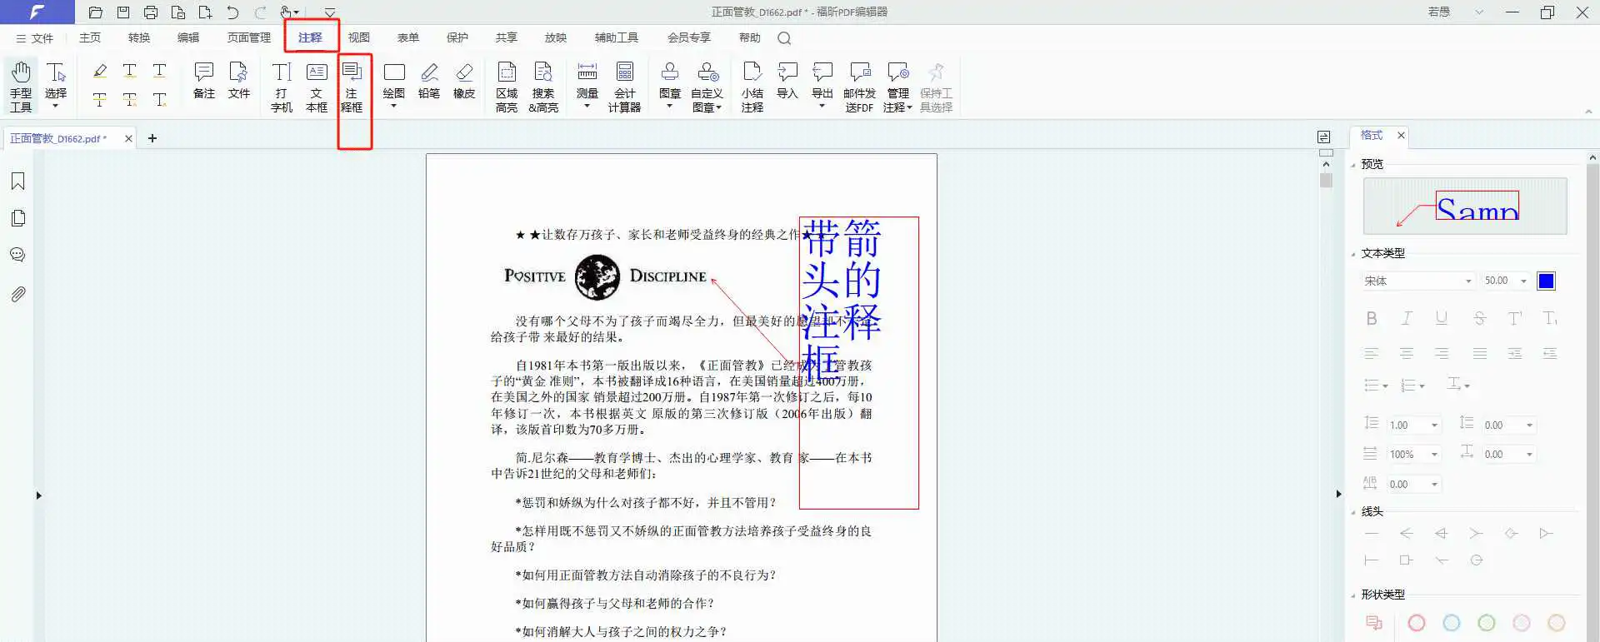Set align right in format panel
This screenshot has height=642, width=1600.
[x=1442, y=354]
